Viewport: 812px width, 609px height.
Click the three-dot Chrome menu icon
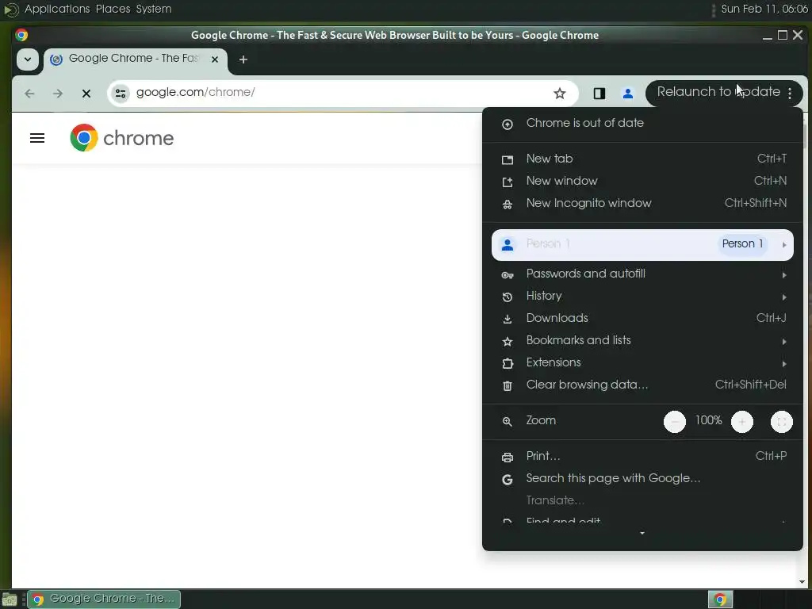coord(790,94)
